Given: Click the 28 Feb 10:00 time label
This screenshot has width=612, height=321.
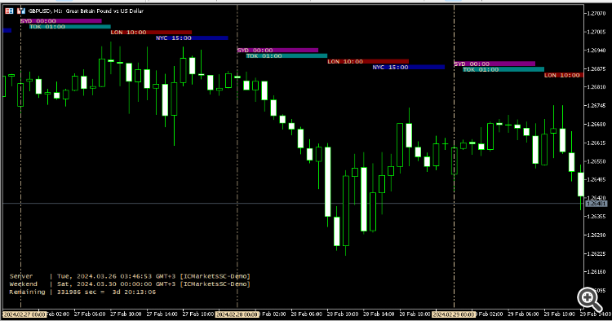Looking at the screenshot, I should (x=343, y=314).
